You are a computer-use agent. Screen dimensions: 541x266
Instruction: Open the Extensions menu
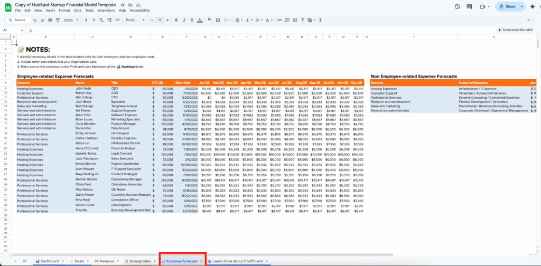coord(106,10)
